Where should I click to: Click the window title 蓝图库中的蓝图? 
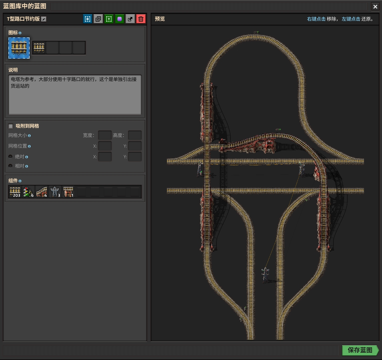pyautogui.click(x=25, y=6)
